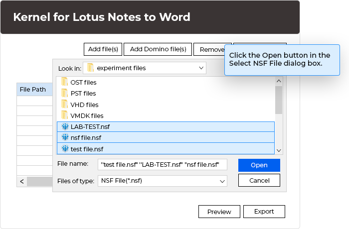Cancel the Select NSF File dialog
Viewport: 349px width, 229px height.
pyautogui.click(x=259, y=180)
